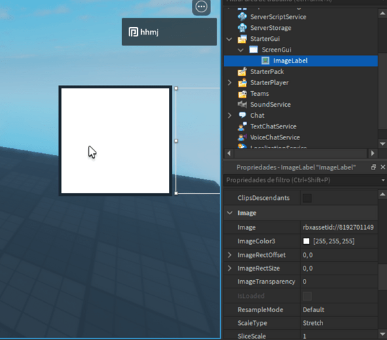This screenshot has height=340, width=387.
Task: Click the Explorer scroll down arrow
Action: click(x=382, y=143)
